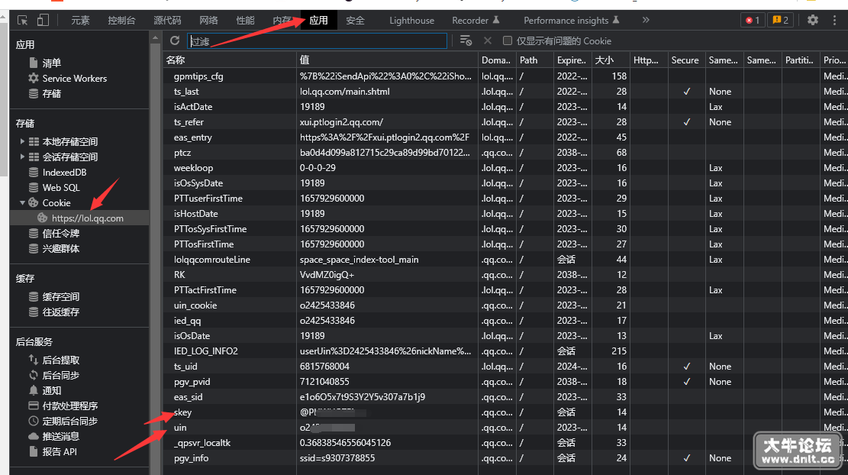Image resolution: width=848 pixels, height=475 pixels.
Task: Select the pgv_info cookie row
Action: pos(505,458)
